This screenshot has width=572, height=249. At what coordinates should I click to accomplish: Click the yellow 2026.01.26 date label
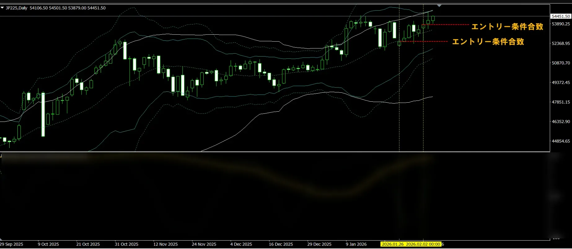pos(393,244)
